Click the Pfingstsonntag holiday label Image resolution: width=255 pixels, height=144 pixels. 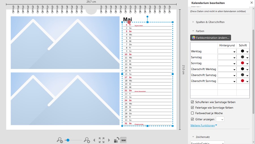point(139,124)
